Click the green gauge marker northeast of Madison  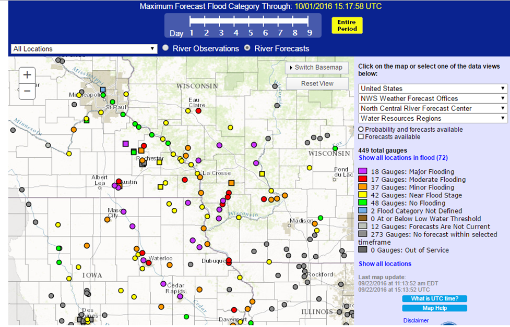pos(321,218)
